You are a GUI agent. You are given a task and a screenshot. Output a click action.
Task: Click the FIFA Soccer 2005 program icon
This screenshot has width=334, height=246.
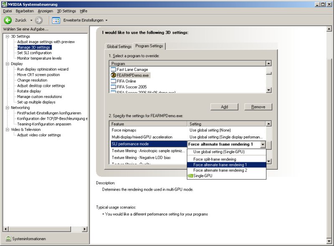coord(114,87)
